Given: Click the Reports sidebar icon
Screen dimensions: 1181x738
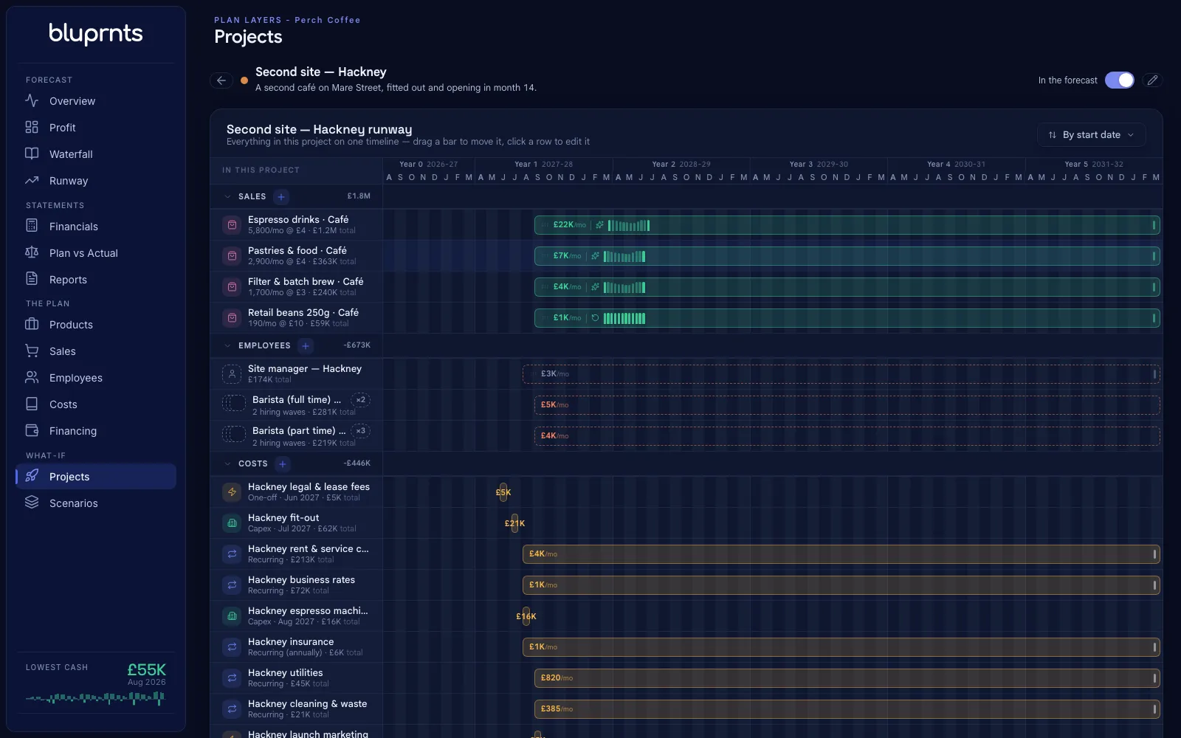Looking at the screenshot, I should click(x=32, y=279).
